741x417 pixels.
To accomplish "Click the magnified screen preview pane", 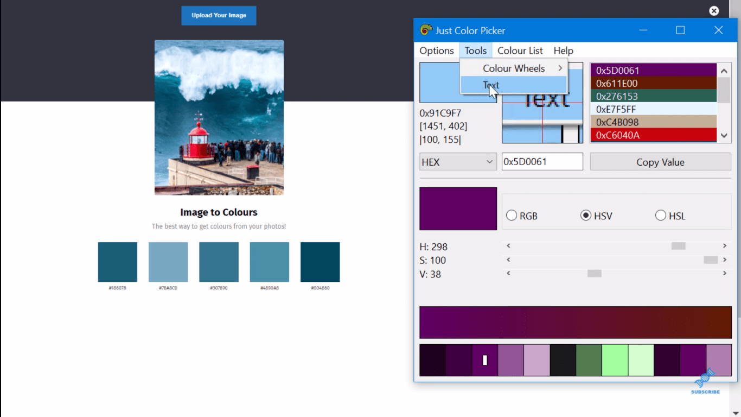I will click(x=542, y=103).
